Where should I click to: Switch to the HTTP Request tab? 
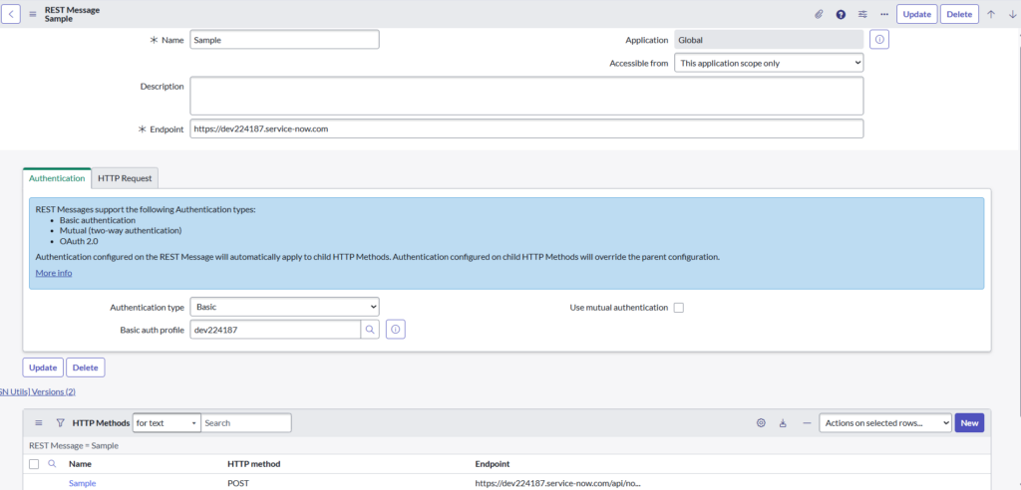[x=125, y=178]
